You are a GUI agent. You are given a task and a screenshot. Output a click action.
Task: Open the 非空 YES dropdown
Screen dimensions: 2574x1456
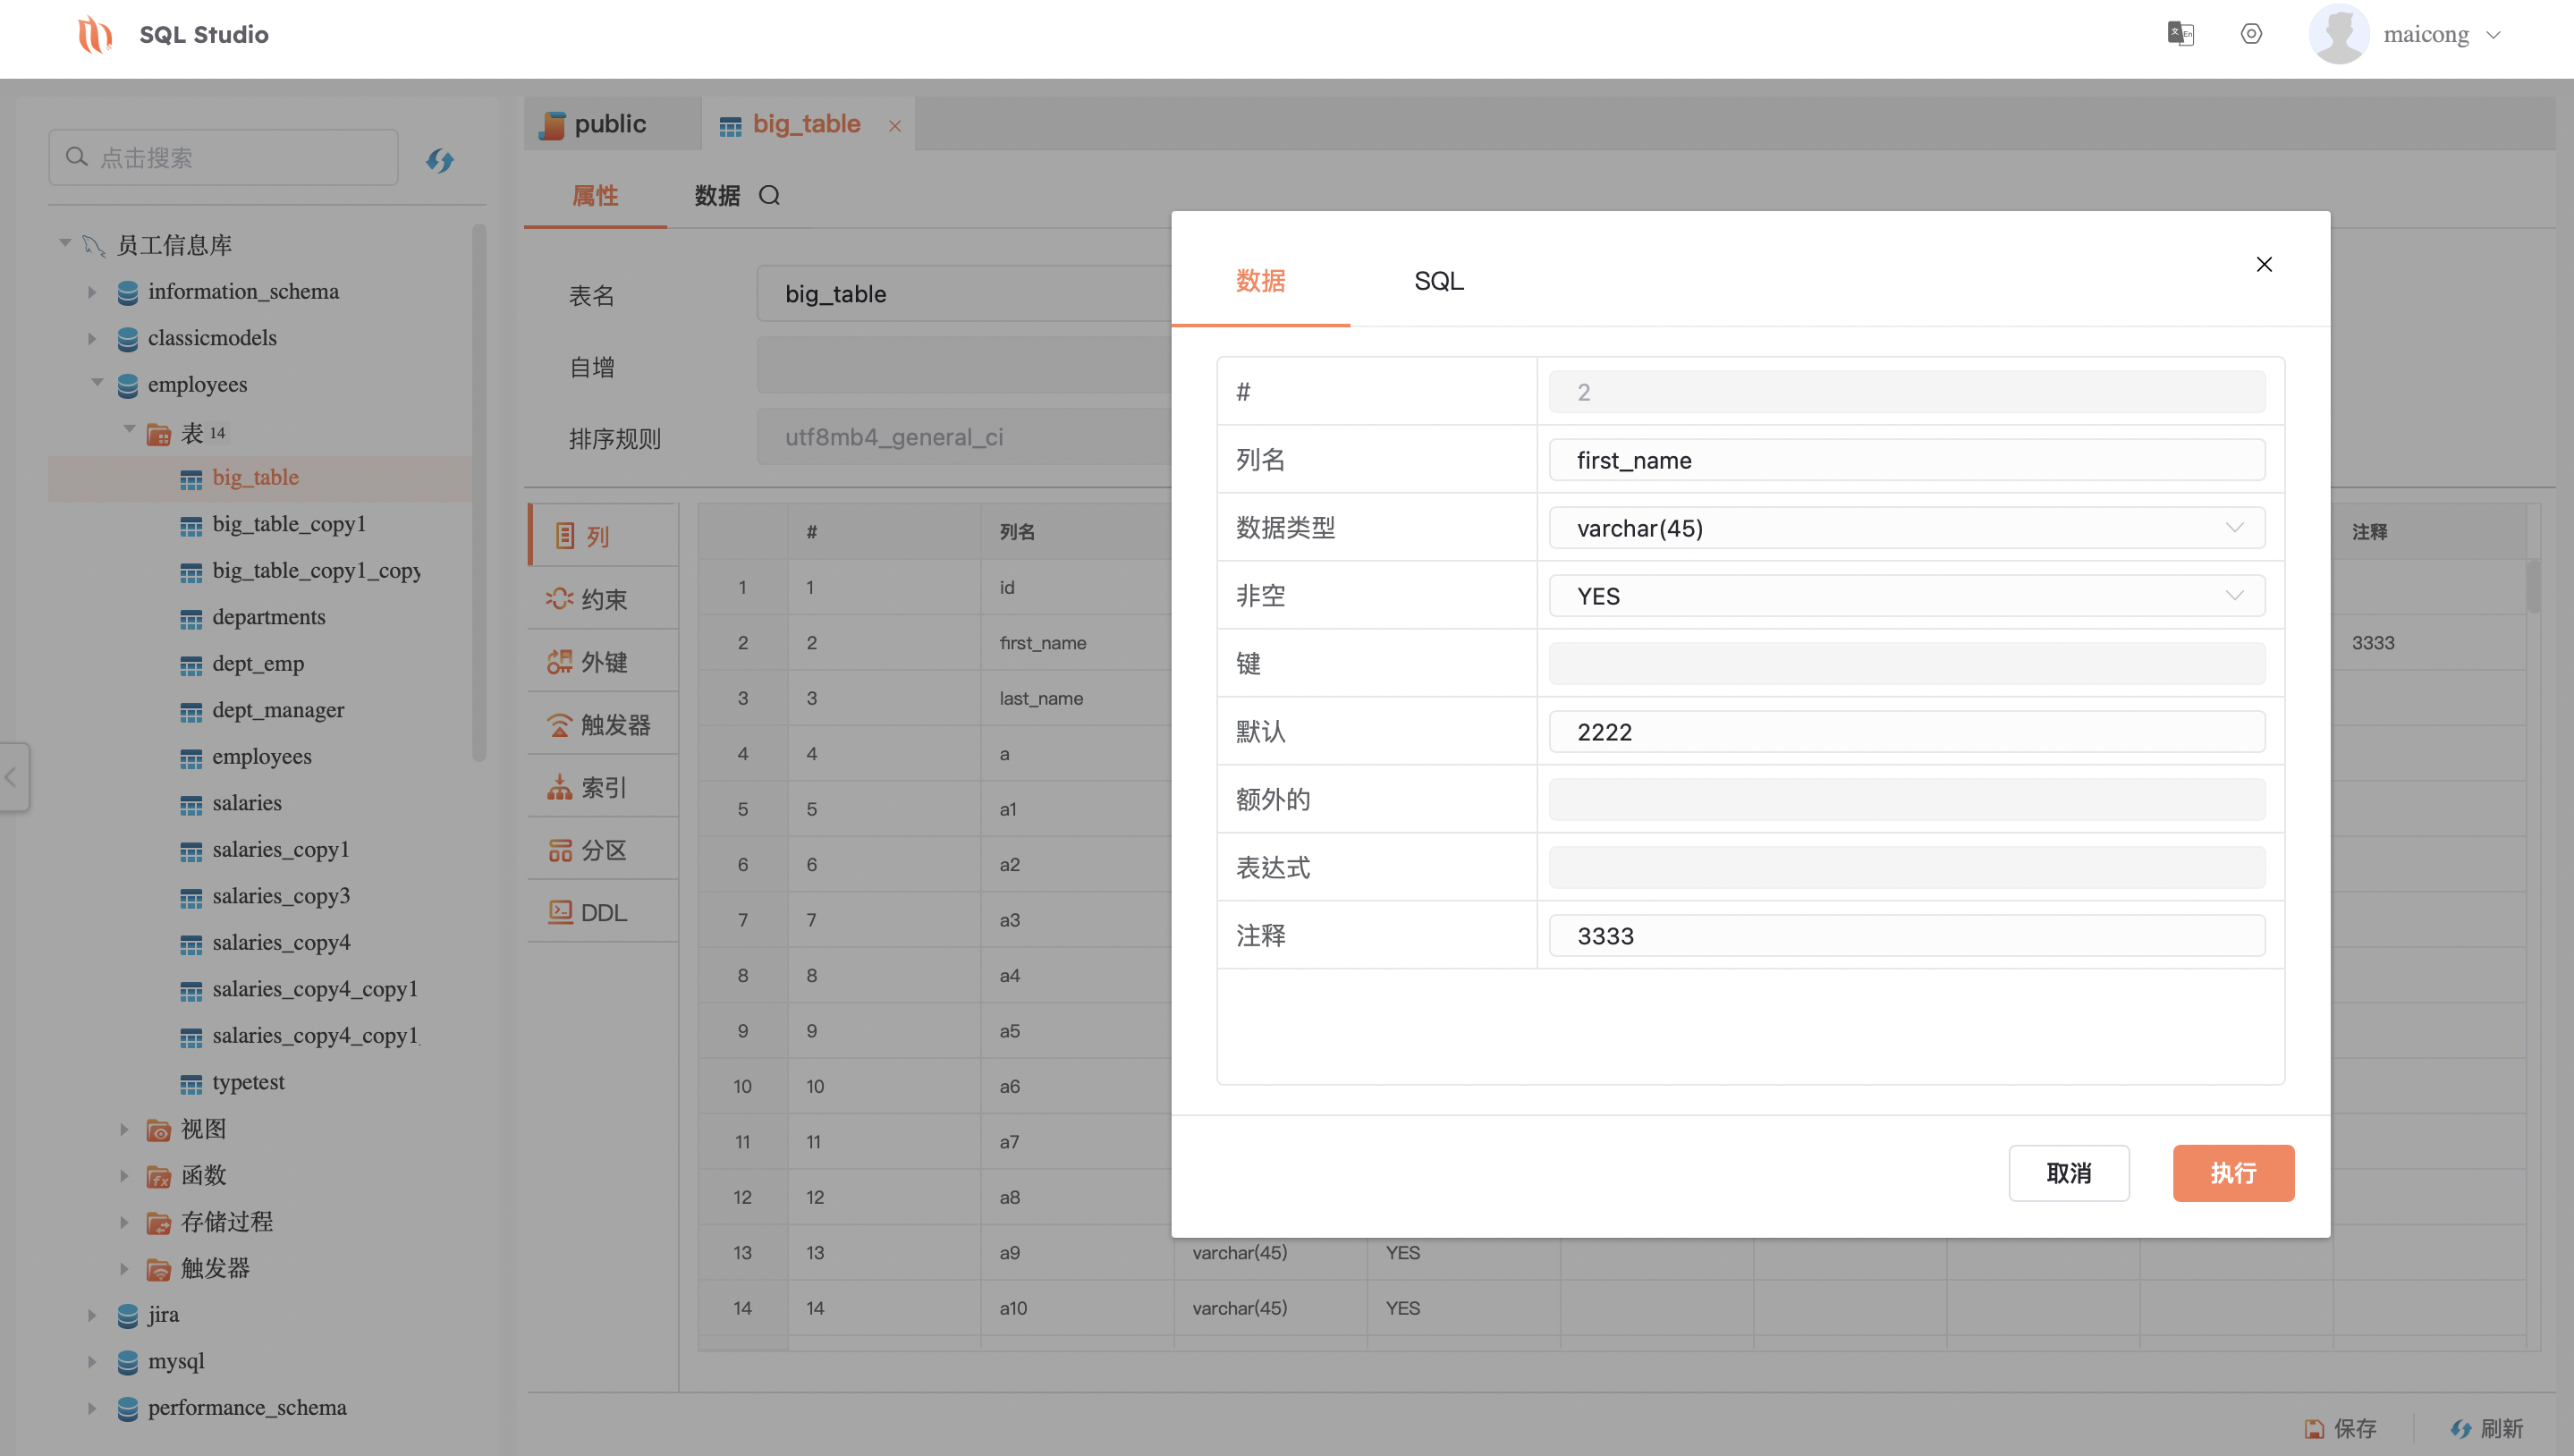pyautogui.click(x=1906, y=596)
